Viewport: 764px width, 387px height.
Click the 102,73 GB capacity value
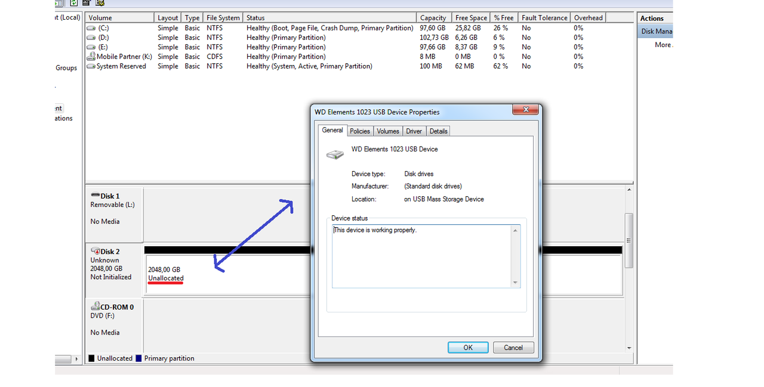pyautogui.click(x=434, y=38)
